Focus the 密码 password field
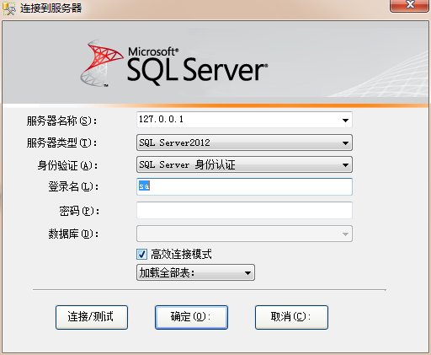 pos(244,210)
